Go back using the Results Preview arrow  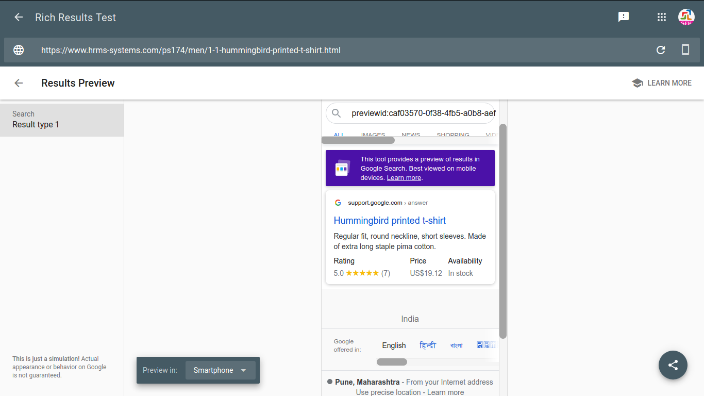19,83
